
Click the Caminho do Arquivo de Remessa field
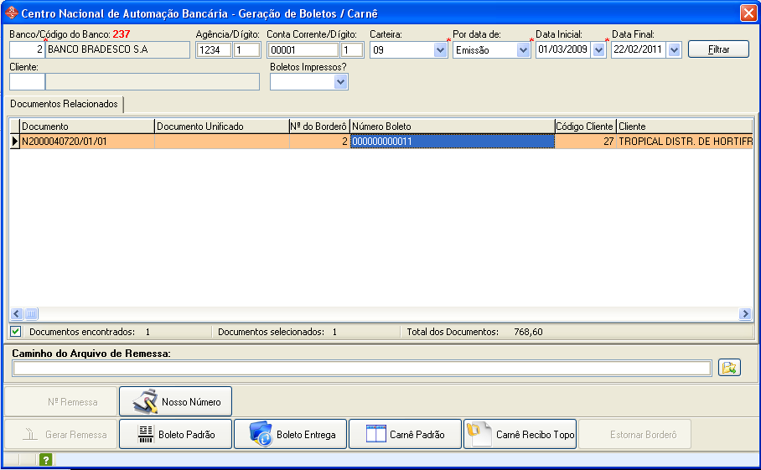click(362, 368)
